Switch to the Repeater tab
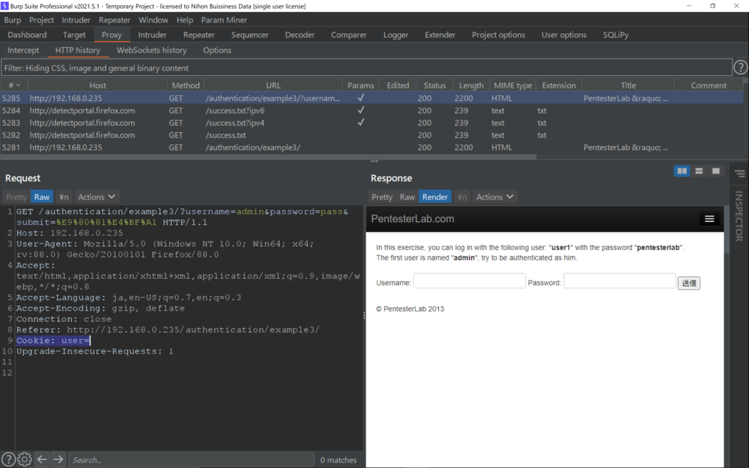The width and height of the screenshot is (749, 468). [199, 35]
